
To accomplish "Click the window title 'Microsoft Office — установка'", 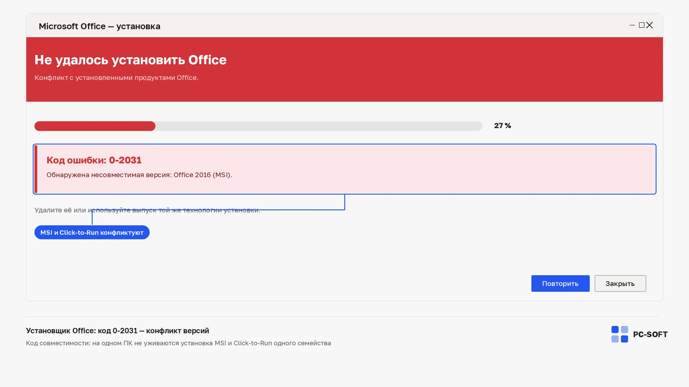I will click(x=99, y=26).
